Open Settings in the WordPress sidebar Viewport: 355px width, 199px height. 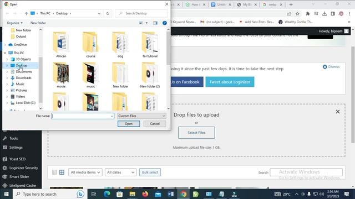coord(16,148)
